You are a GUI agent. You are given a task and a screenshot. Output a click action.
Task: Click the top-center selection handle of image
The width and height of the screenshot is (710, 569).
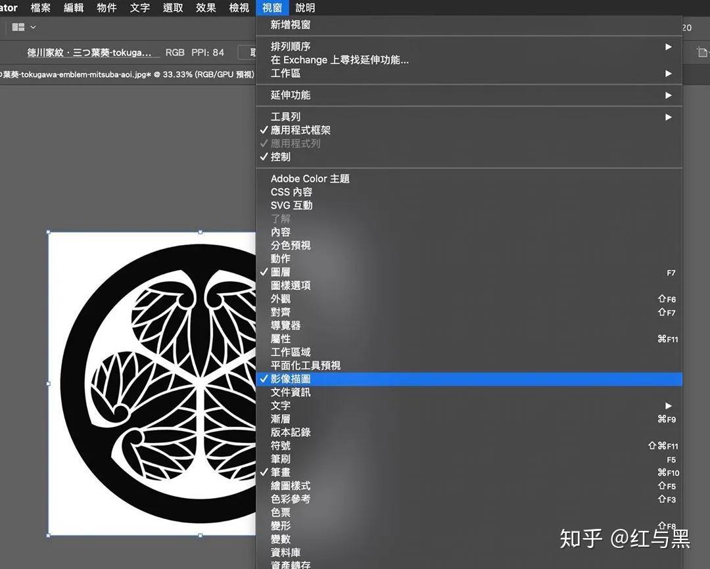pos(200,232)
